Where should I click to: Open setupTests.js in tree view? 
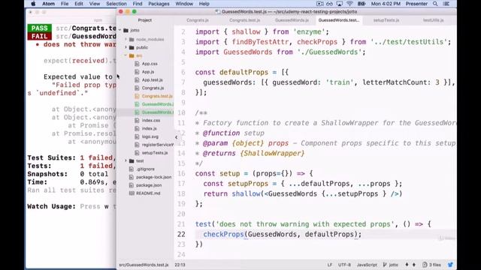coord(155,153)
